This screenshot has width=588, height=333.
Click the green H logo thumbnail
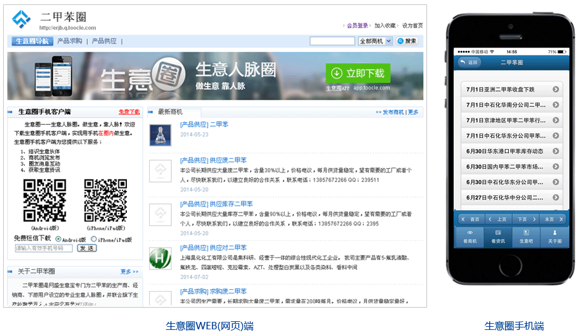click(160, 258)
